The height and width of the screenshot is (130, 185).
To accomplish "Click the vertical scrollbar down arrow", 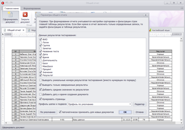I will coord(181,120).
